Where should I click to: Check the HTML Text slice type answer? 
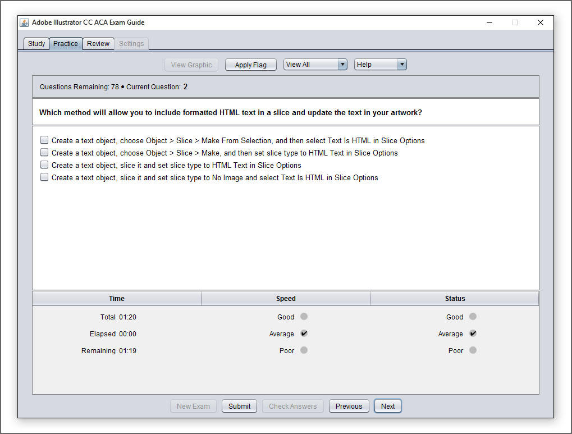click(44, 165)
